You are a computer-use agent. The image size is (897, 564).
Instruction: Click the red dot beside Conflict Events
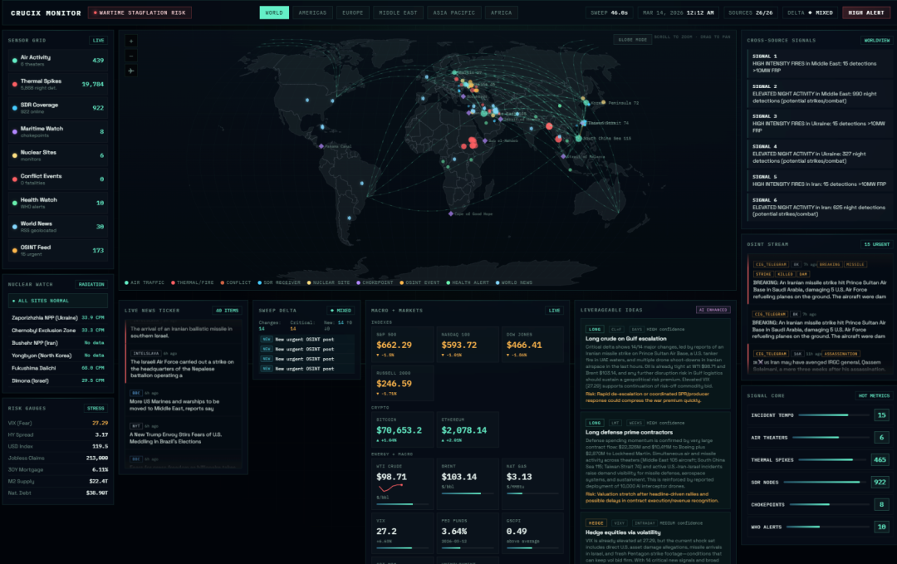(x=14, y=179)
